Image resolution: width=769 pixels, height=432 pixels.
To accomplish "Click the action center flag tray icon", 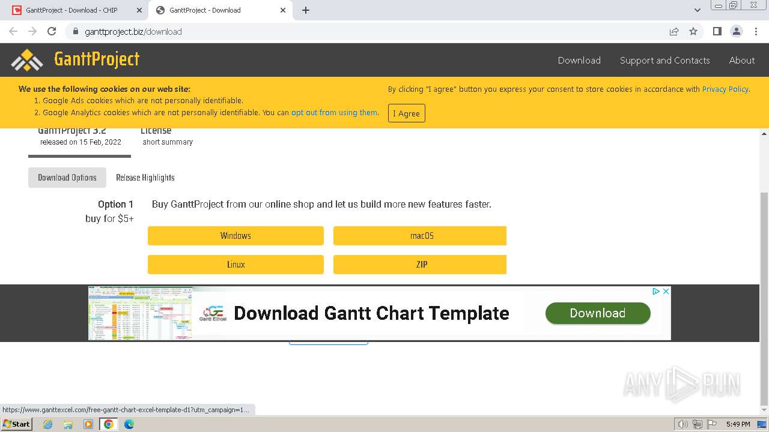I will click(711, 424).
